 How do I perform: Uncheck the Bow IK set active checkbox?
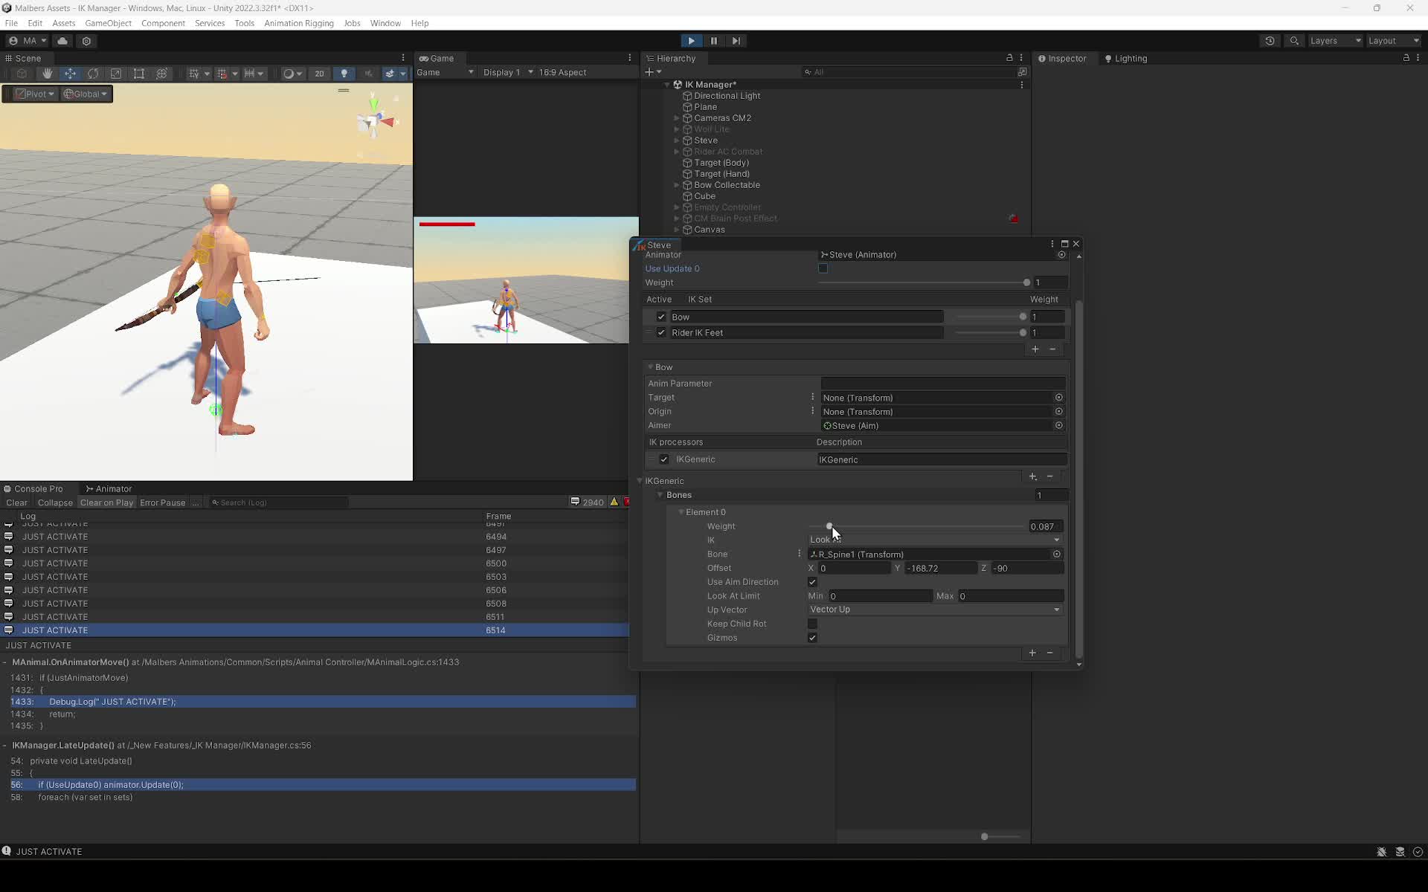click(x=661, y=317)
